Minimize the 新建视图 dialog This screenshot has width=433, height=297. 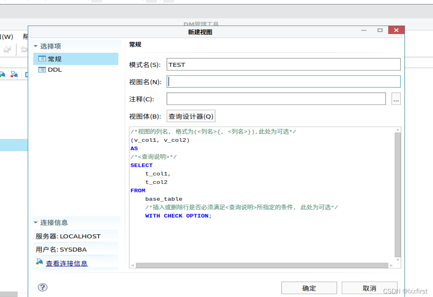[364, 30]
